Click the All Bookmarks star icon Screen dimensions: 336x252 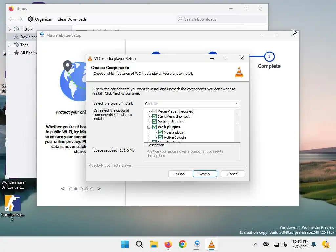16,52
